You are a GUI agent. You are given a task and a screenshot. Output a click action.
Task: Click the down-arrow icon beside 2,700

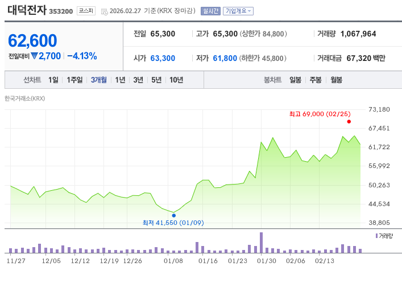point(34,56)
